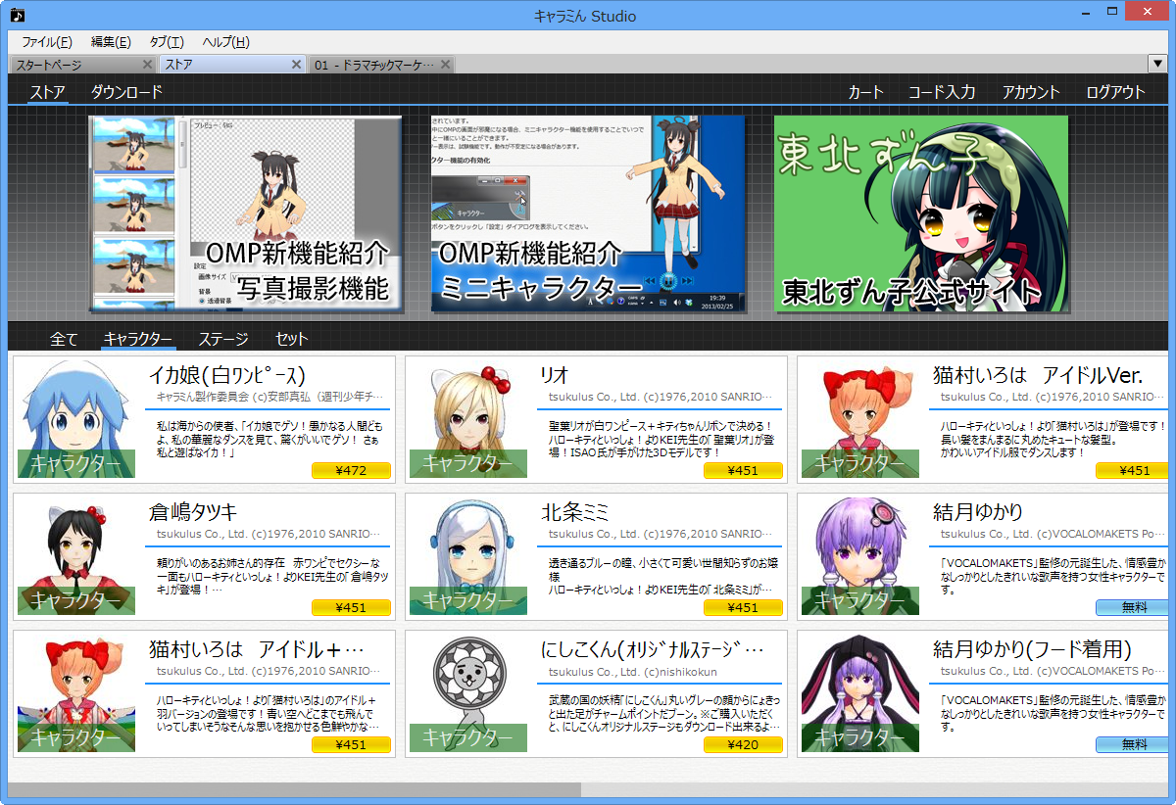This screenshot has height=805, width=1176.
Task: Open the タブ(T) menu
Action: (167, 42)
